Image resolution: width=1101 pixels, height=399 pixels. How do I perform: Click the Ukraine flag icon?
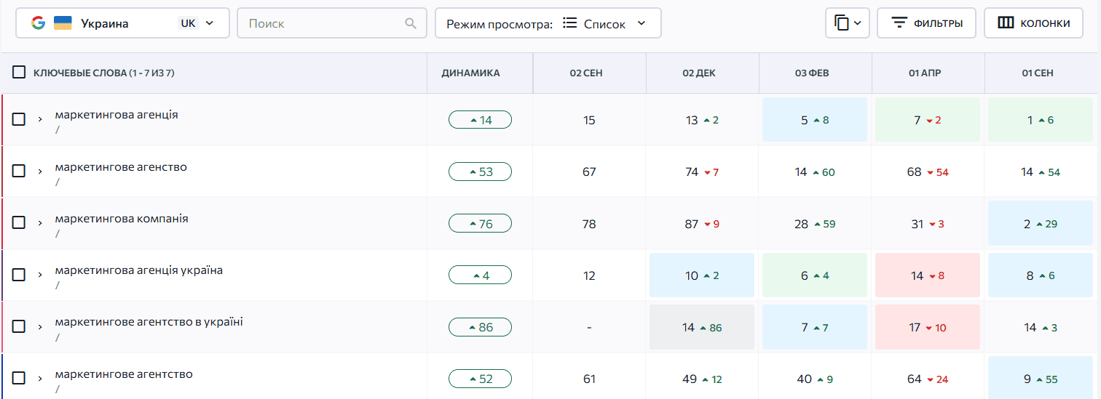click(x=63, y=23)
